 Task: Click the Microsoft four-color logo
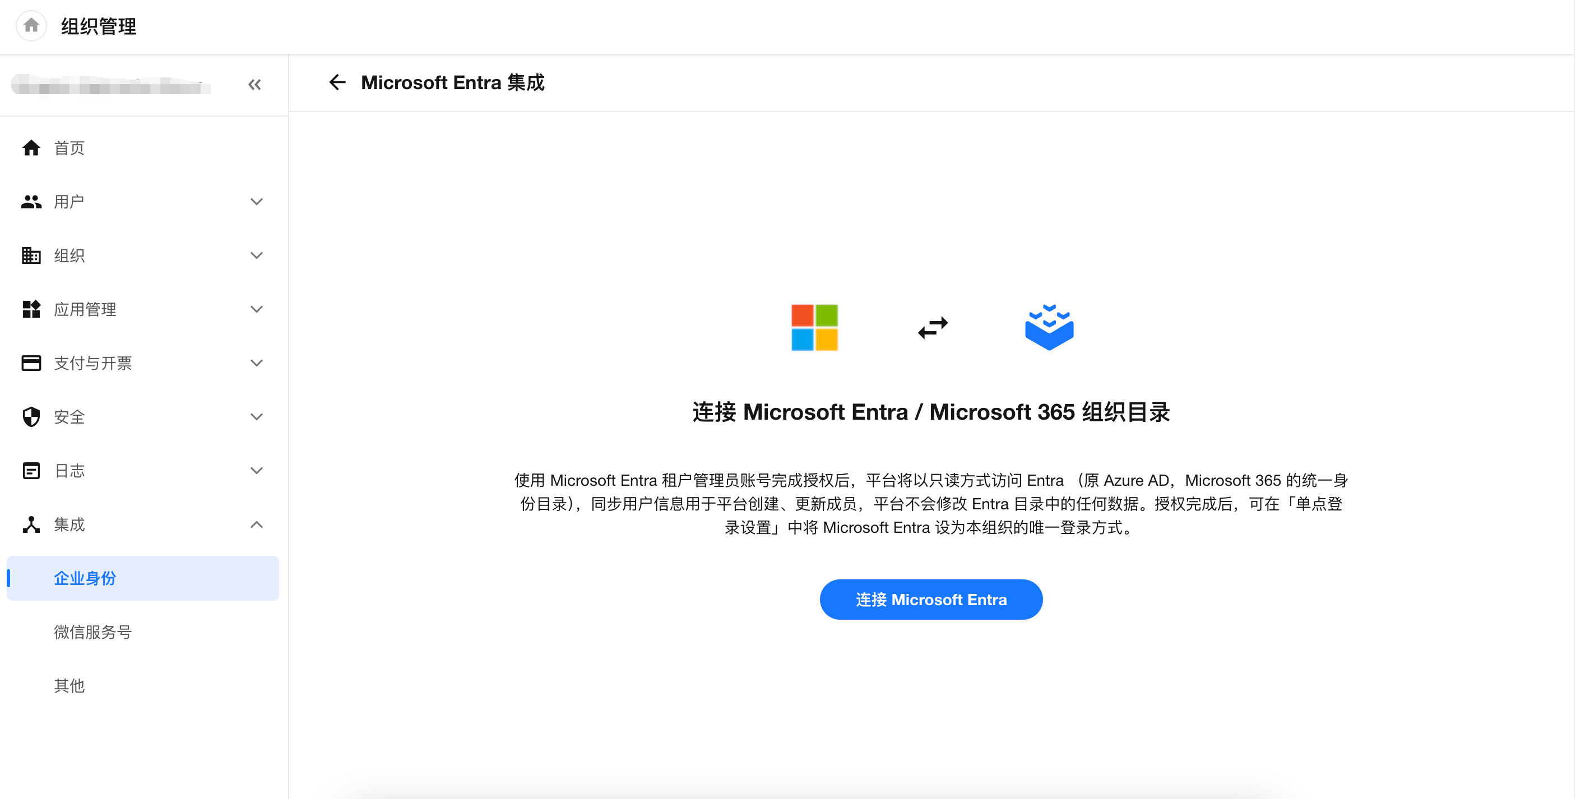(814, 327)
